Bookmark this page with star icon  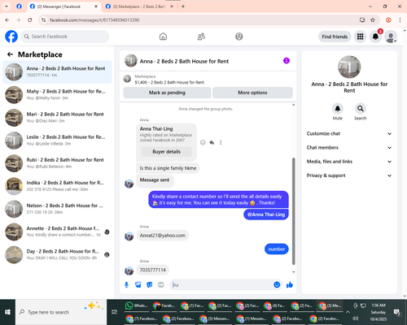(373, 19)
